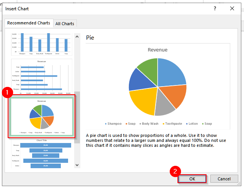Click the Help question mark button
This screenshot has width=244, height=188.
coord(215,8)
